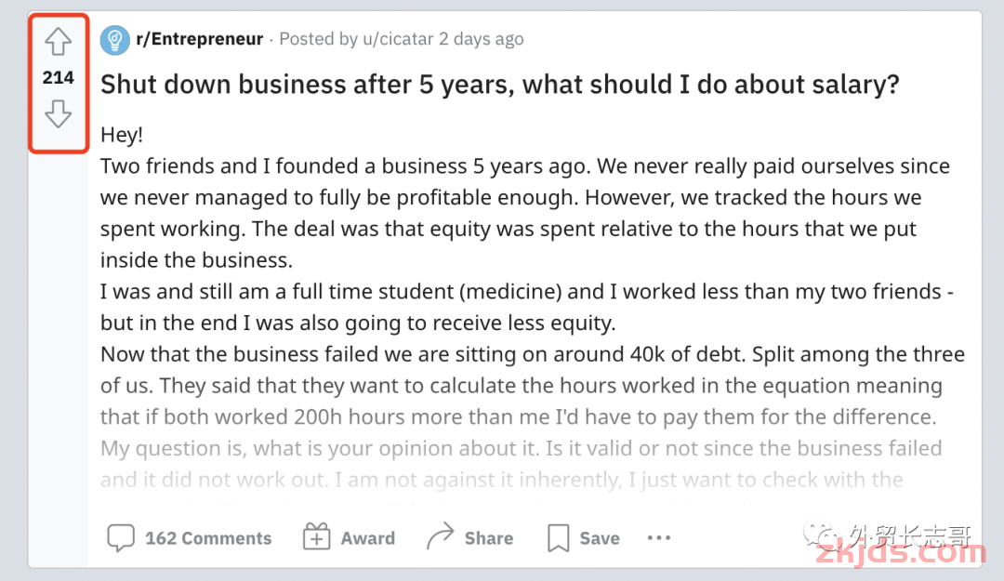Open the three-dot more options menu
This screenshot has height=581, width=1004.
click(x=659, y=538)
